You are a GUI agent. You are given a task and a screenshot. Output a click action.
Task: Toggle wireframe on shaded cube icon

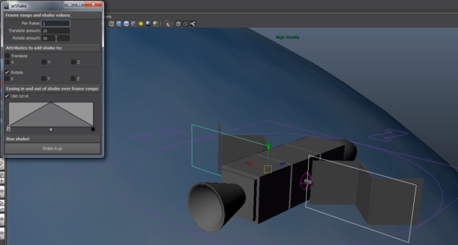(126, 24)
